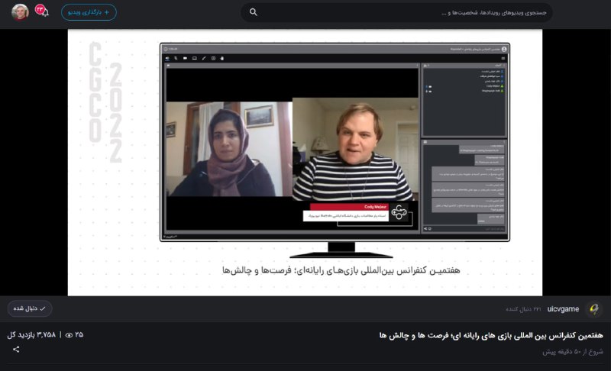This screenshot has height=371, width=611.
Task: Open the uicvgame channel avatar
Action: coord(594,309)
